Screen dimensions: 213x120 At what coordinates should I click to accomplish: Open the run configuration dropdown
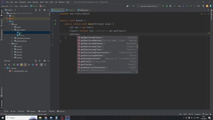148,6
